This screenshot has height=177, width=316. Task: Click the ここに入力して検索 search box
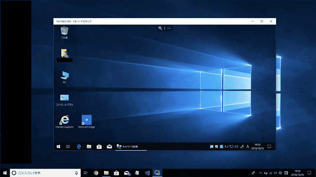click(45, 173)
